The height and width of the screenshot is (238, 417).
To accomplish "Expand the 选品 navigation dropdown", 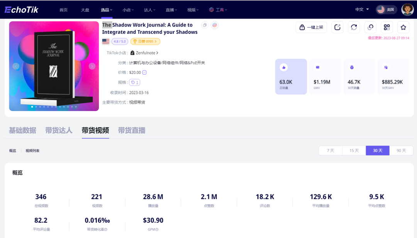I will tap(107, 10).
